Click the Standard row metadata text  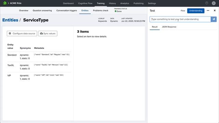[52, 55]
